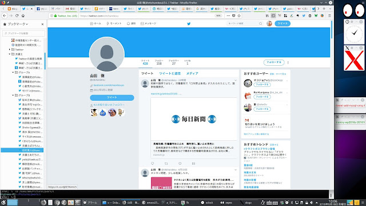Switch to the メディア tab
Image resolution: width=366 pixels, height=206 pixels.
(x=192, y=73)
